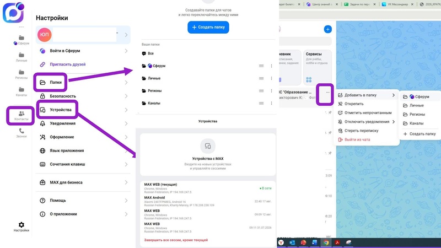The height and width of the screenshot is (248, 441).
Task: Select Выйти из чата in the context menu
Action: tap(367, 140)
